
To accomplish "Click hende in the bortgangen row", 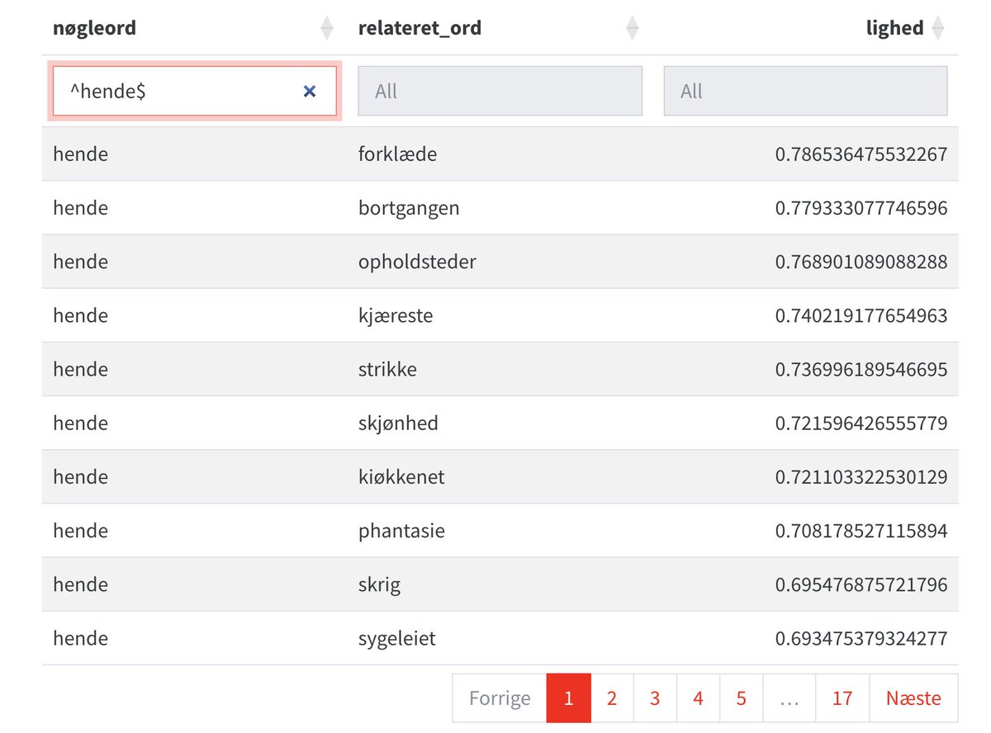I will (80, 208).
